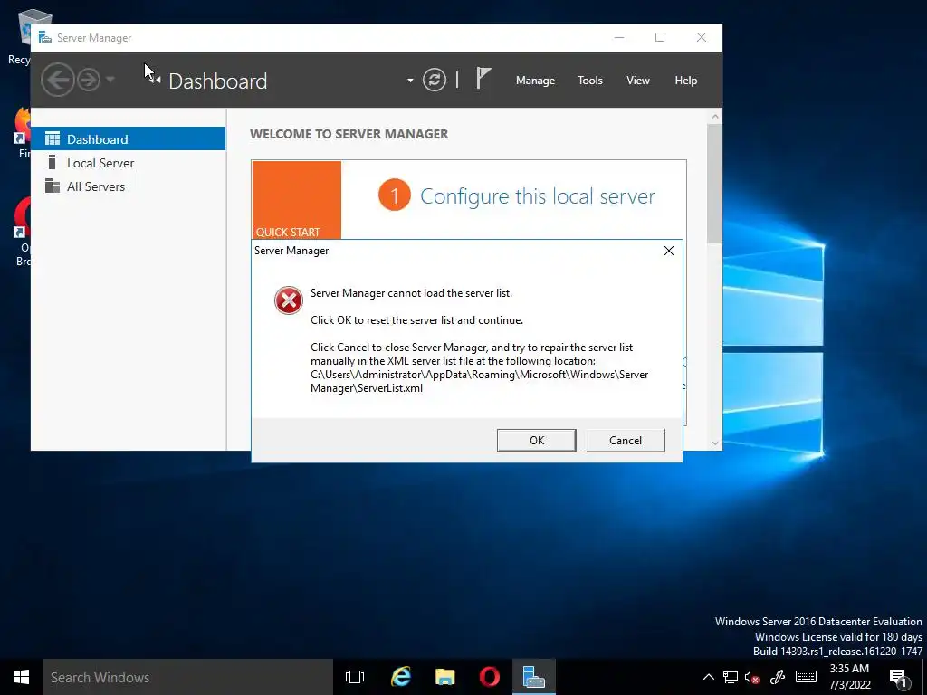927x695 pixels.
Task: Open File Explorer from the taskbar
Action: coord(445,677)
